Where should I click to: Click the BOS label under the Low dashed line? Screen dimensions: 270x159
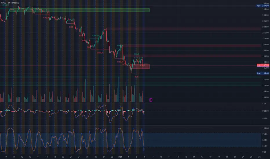point(136,77)
